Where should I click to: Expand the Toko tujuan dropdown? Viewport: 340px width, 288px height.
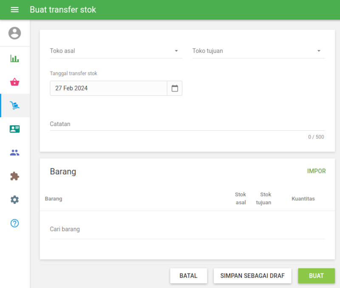258,51
